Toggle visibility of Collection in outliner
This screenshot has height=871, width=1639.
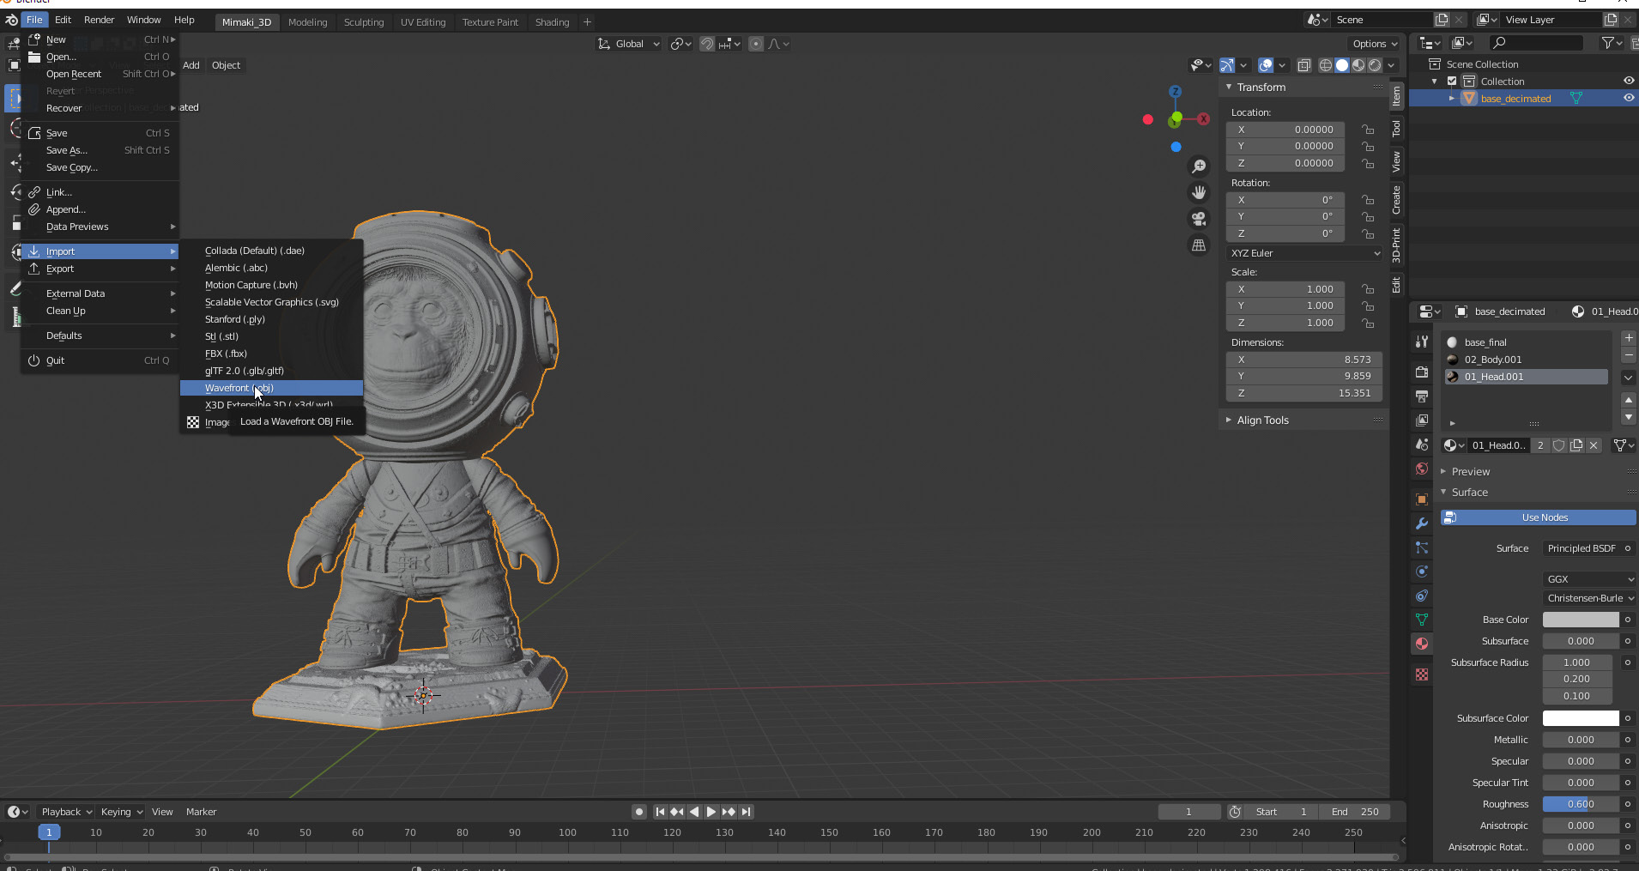(1629, 81)
